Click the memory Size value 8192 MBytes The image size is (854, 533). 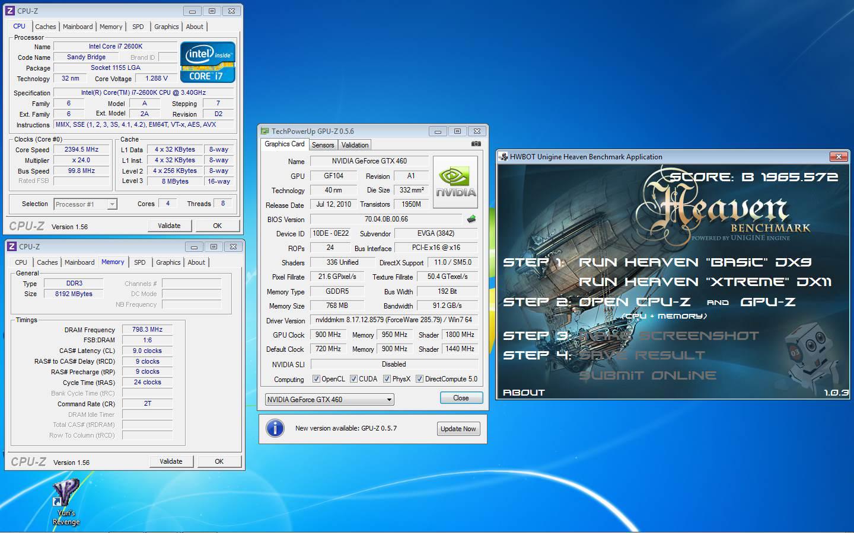click(x=74, y=294)
